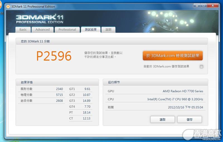Open the 說明 help tab
This screenshot has width=223, height=142.
click(x=108, y=30)
